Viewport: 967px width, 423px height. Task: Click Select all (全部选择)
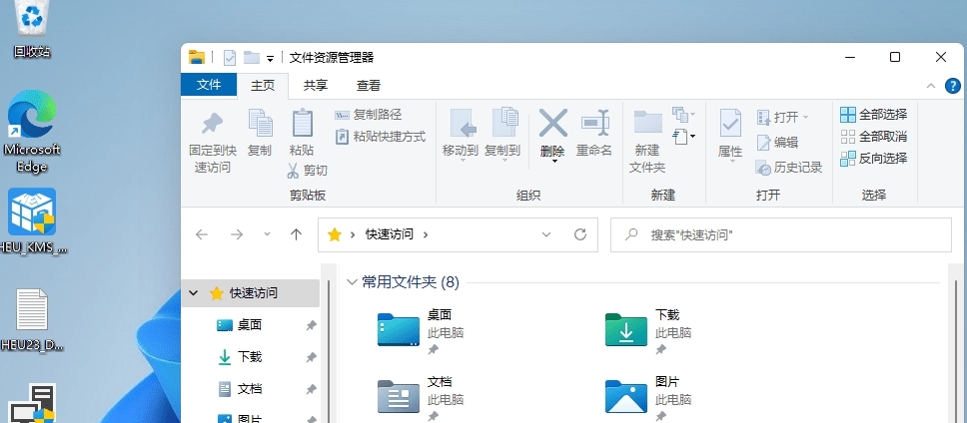pos(874,115)
